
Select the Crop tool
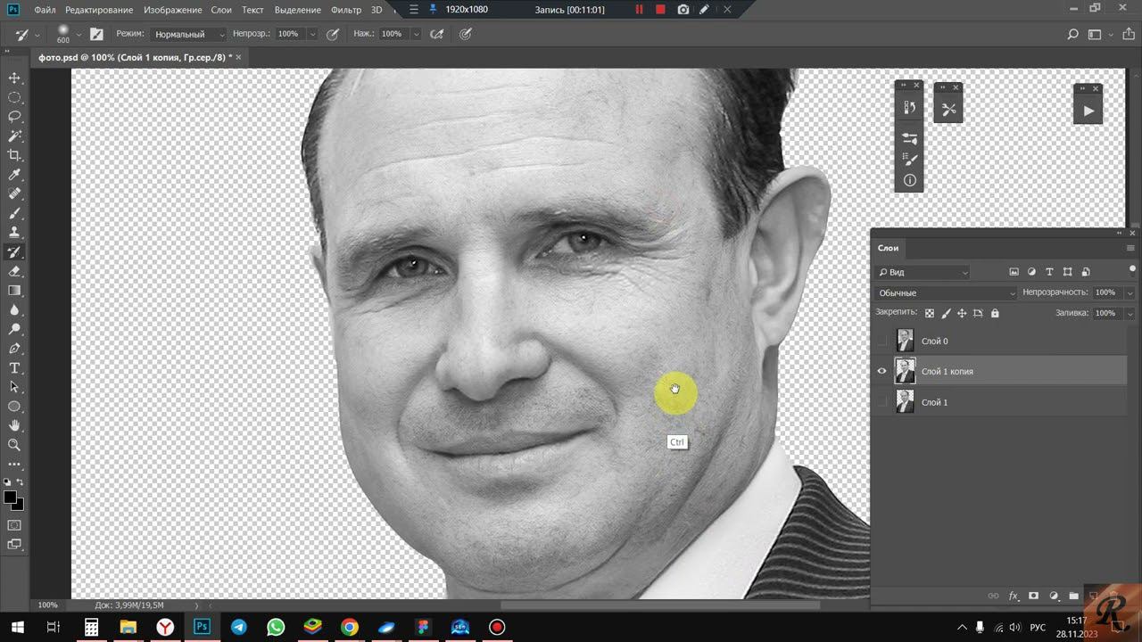[14, 156]
